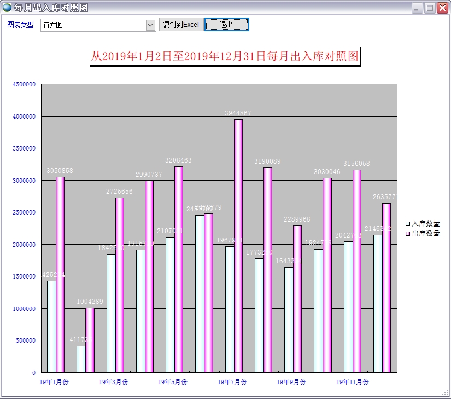451x399 pixels.
Task: Click the tallest magenta bar labeled 3944867
Action: [x=238, y=246]
